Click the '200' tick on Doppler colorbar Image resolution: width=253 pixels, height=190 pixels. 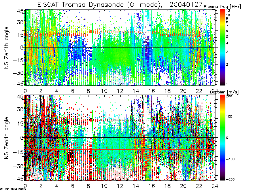229,96
